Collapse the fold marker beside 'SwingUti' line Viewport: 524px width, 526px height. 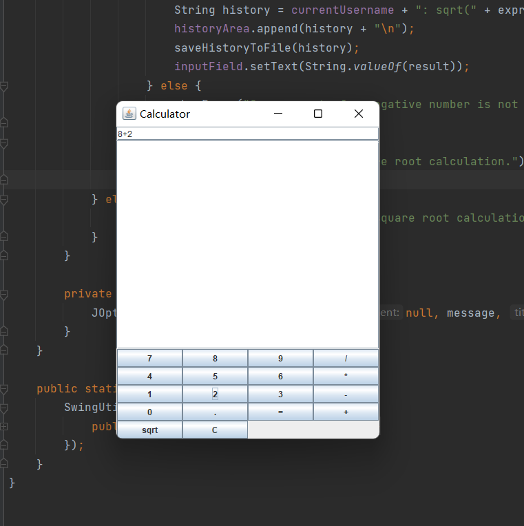click(4, 408)
